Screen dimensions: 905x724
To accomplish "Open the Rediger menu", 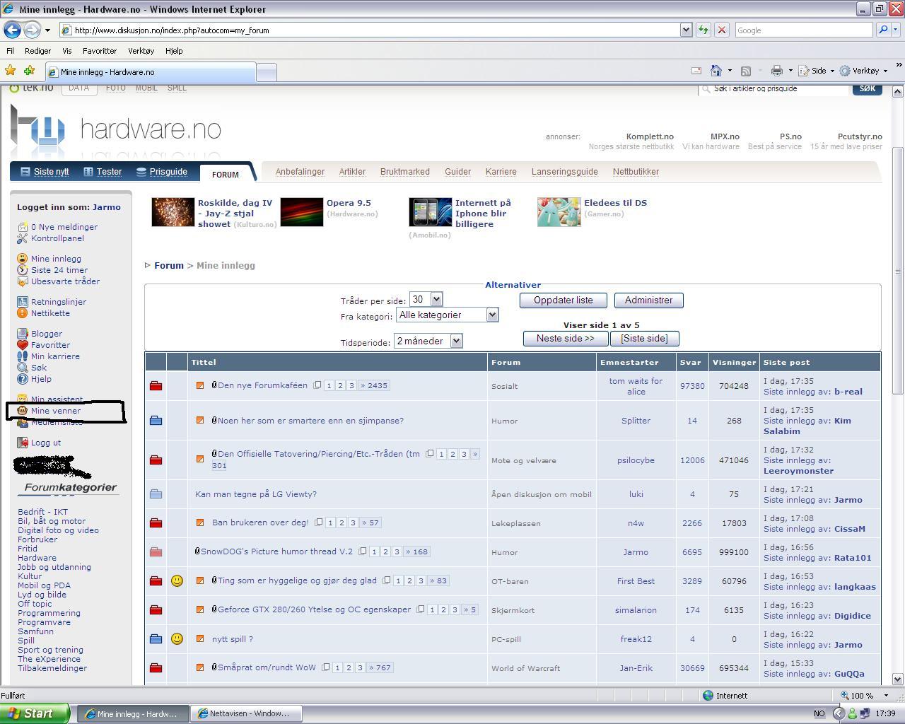I will pyautogui.click(x=37, y=51).
